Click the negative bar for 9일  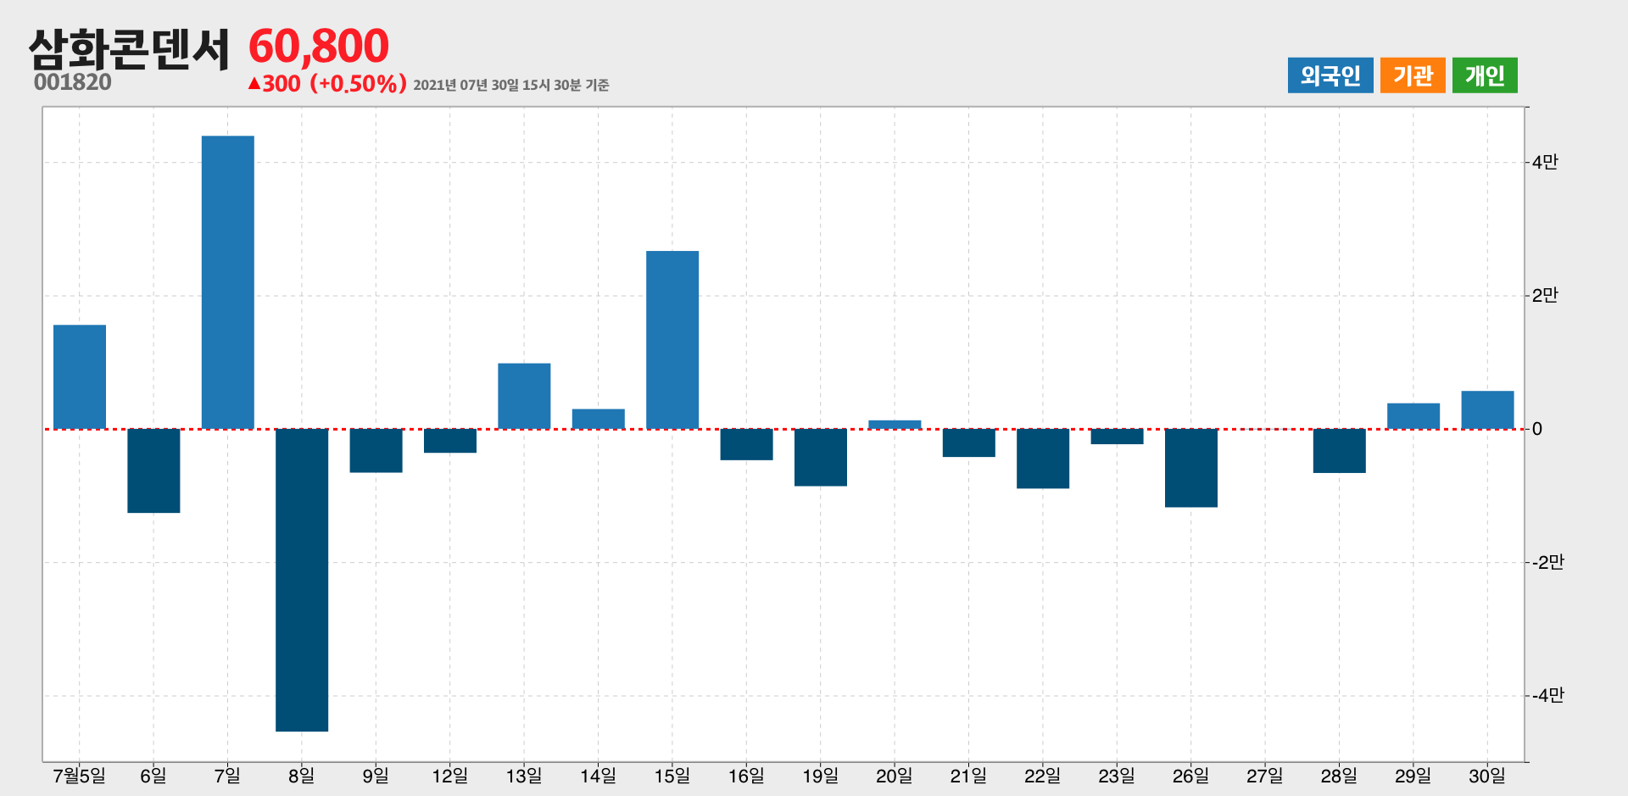tap(376, 450)
